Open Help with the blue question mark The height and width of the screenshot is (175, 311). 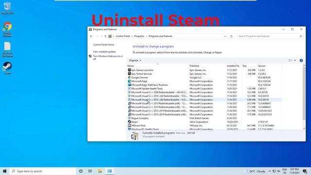[301, 60]
